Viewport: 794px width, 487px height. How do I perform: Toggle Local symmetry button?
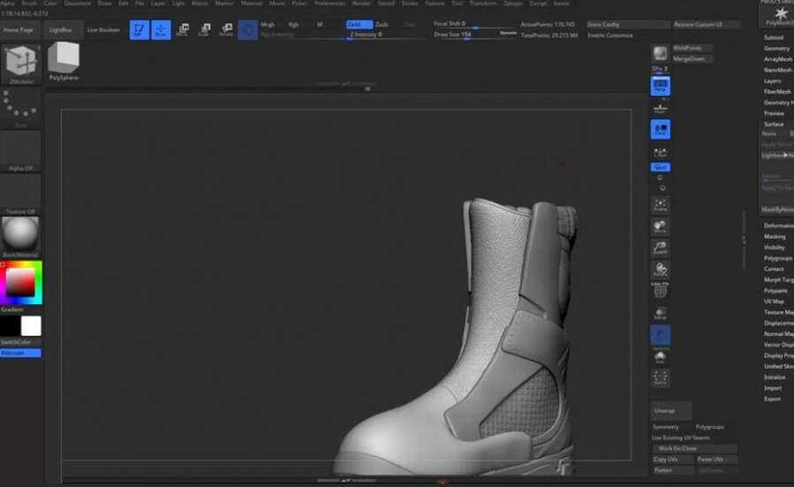click(661, 130)
